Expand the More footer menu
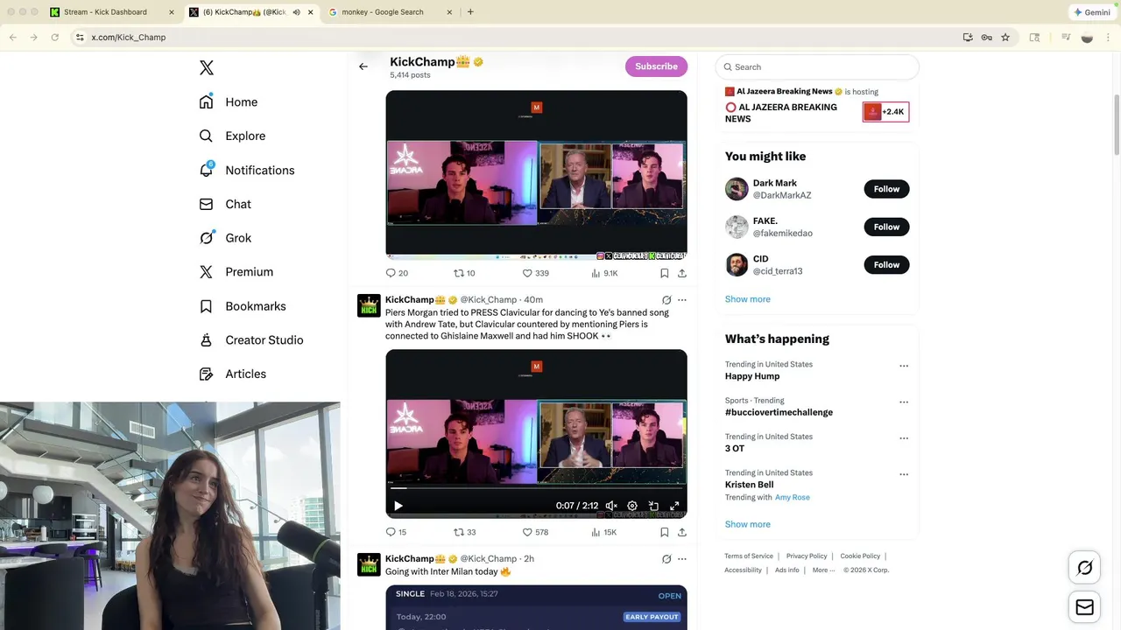Image resolution: width=1121 pixels, height=630 pixels. pyautogui.click(x=823, y=570)
